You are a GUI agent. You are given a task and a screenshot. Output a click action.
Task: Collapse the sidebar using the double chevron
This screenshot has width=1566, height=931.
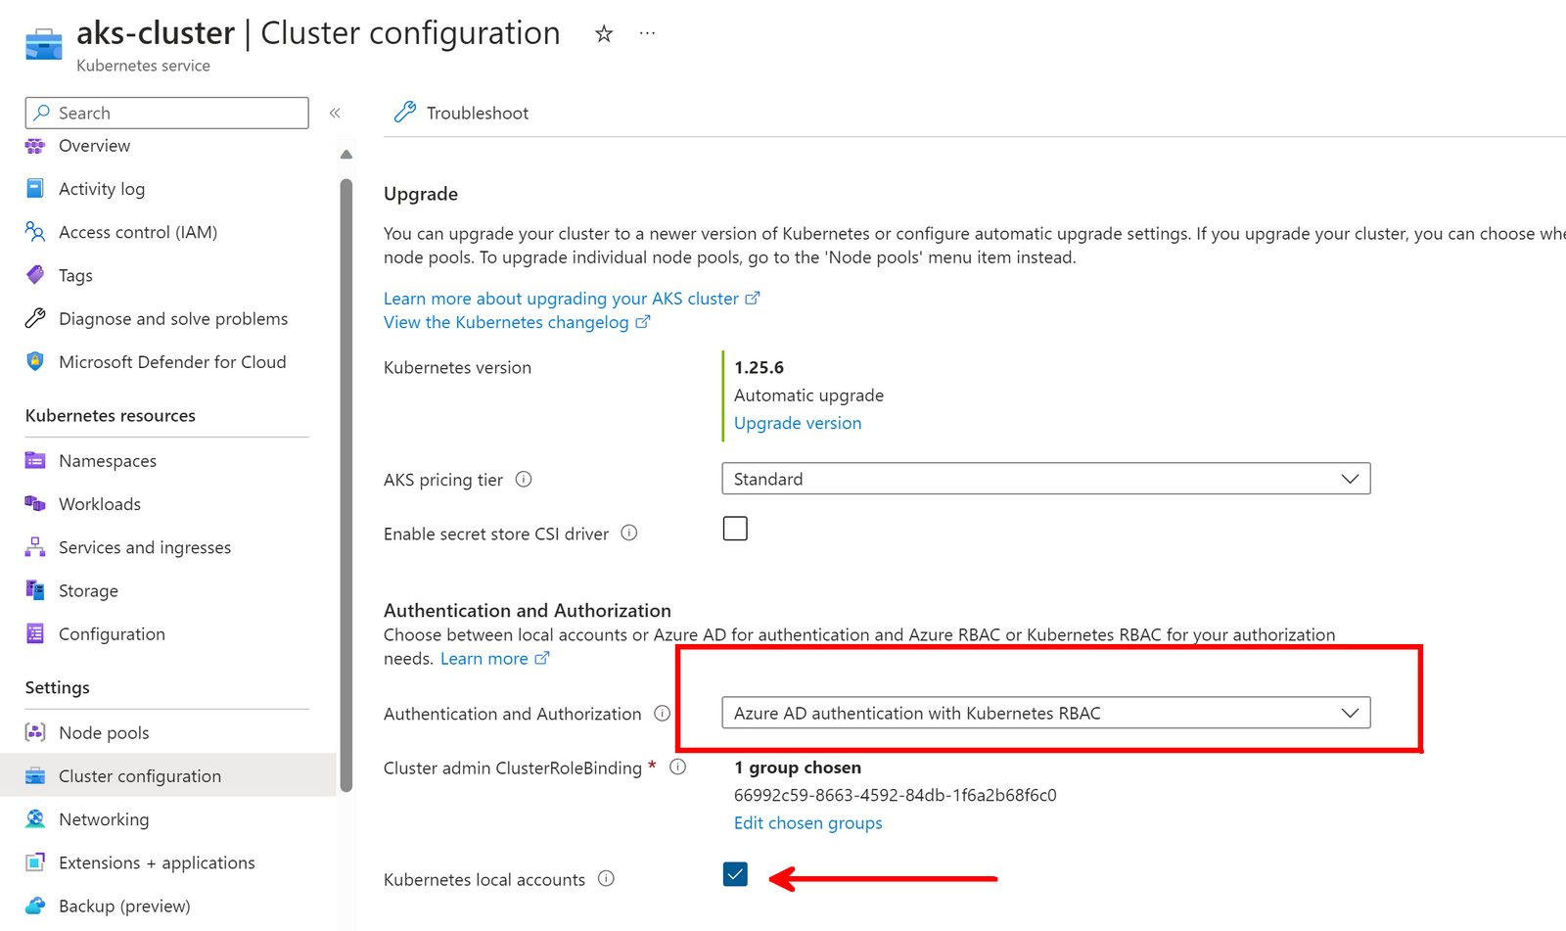[335, 113]
